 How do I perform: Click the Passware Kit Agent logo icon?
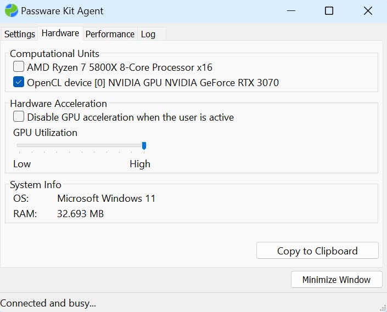pyautogui.click(x=12, y=10)
